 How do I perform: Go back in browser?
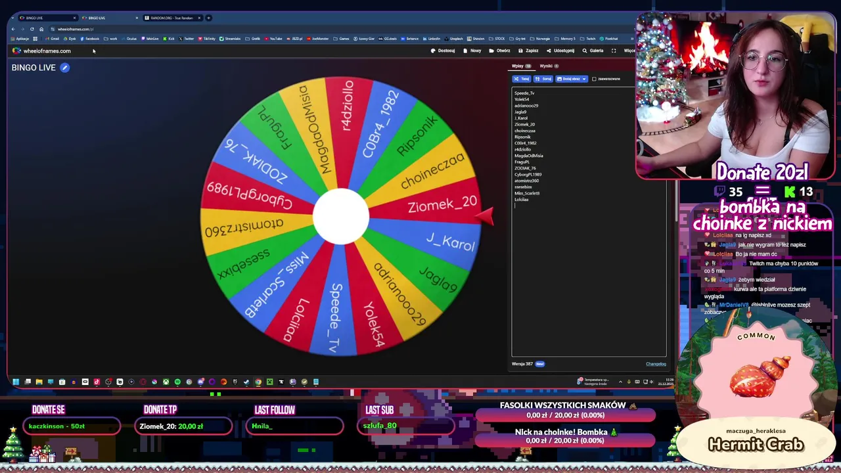tap(13, 29)
